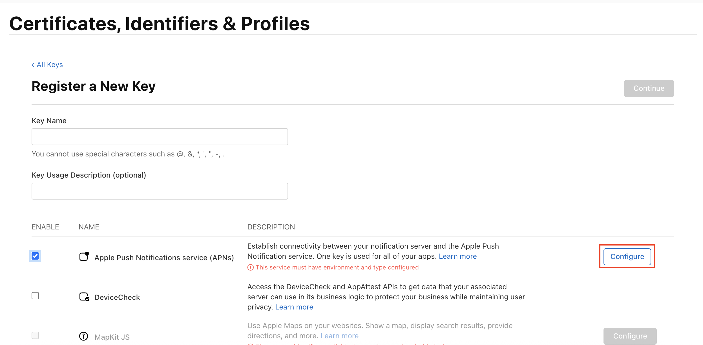
Task: Enable the DeviceCheck checkbox
Action: (35, 296)
